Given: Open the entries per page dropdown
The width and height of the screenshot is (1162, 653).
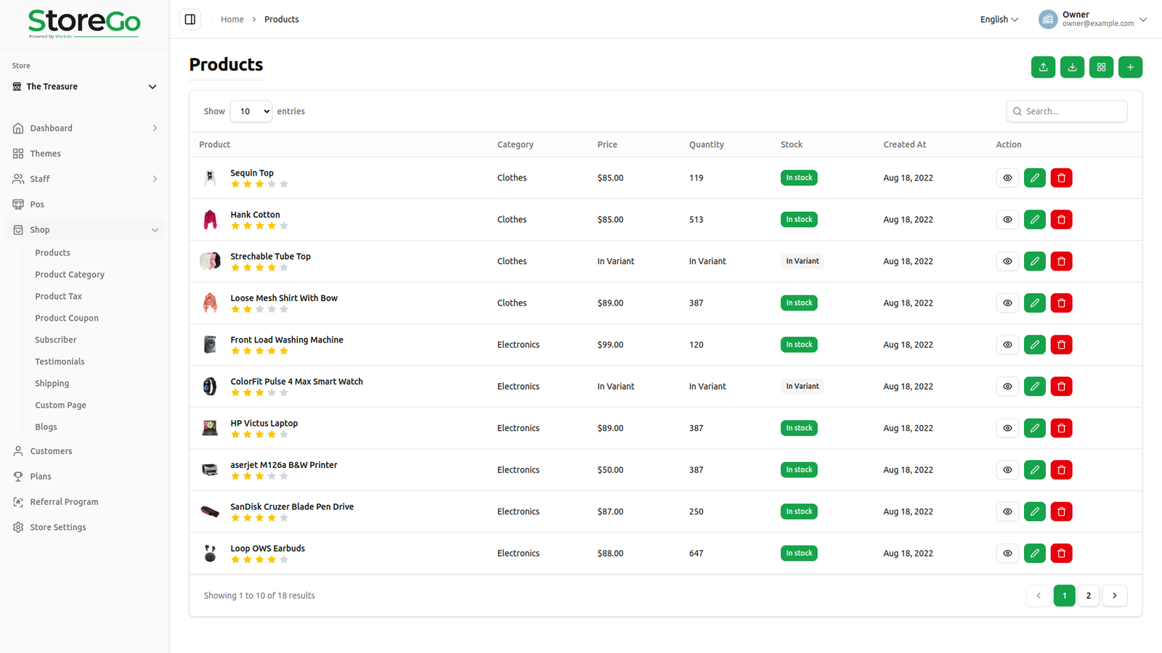Looking at the screenshot, I should point(251,112).
